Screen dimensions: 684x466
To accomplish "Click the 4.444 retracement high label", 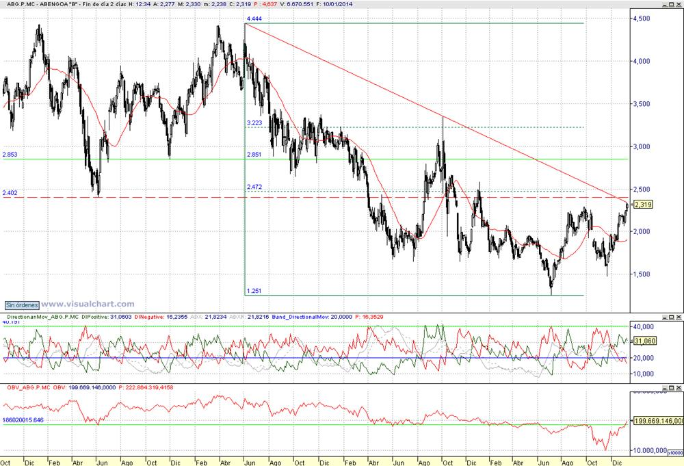I will click(x=254, y=18).
